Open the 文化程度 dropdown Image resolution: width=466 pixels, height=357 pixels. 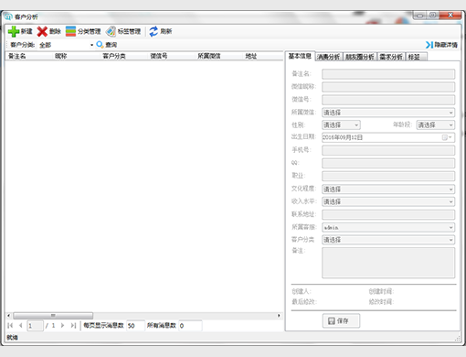[450, 189]
